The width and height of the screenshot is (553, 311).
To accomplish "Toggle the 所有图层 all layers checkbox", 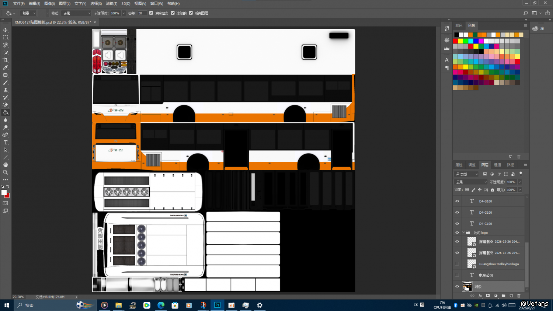I will pos(191,13).
